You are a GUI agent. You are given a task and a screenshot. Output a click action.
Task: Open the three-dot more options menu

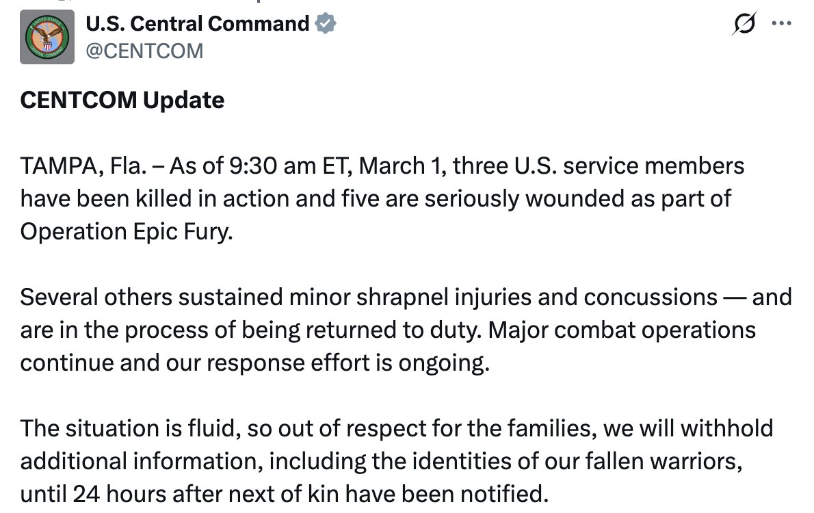coord(780,23)
